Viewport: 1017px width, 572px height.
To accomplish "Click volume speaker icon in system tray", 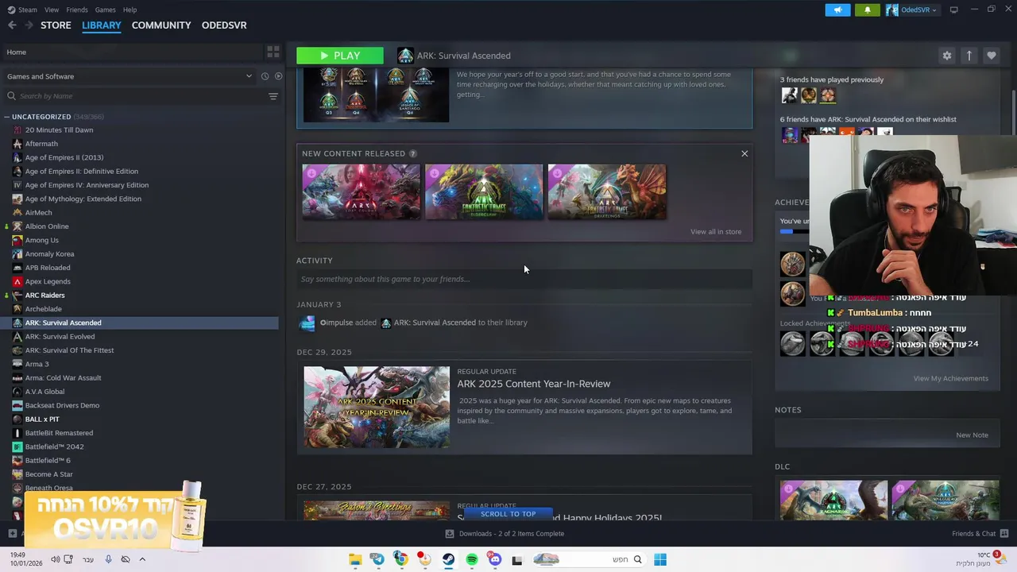I will click(x=55, y=559).
